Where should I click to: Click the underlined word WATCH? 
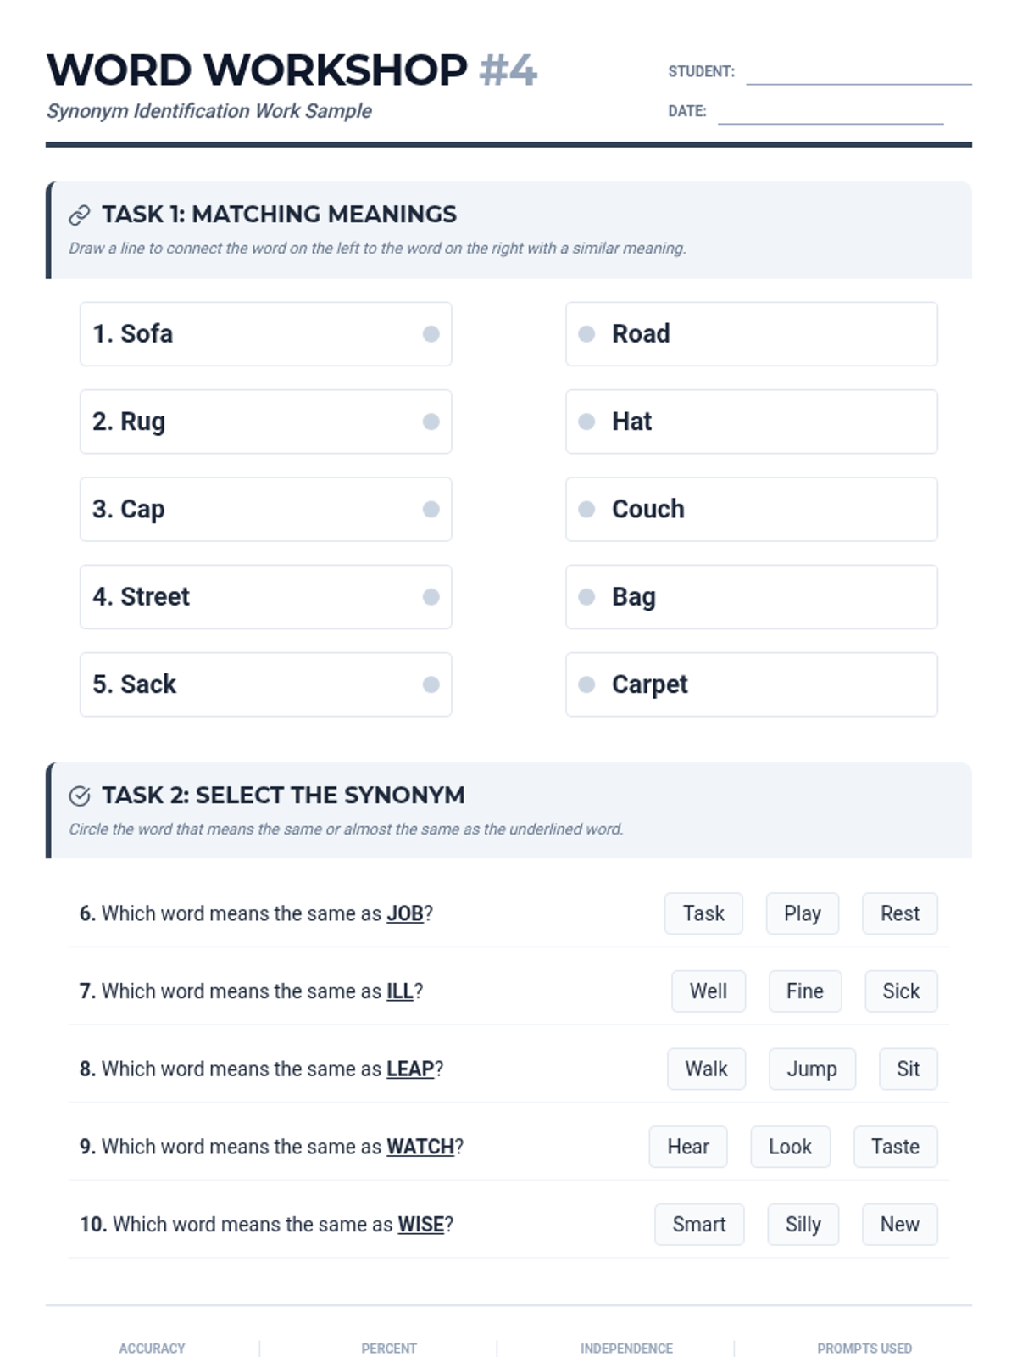tap(420, 1147)
